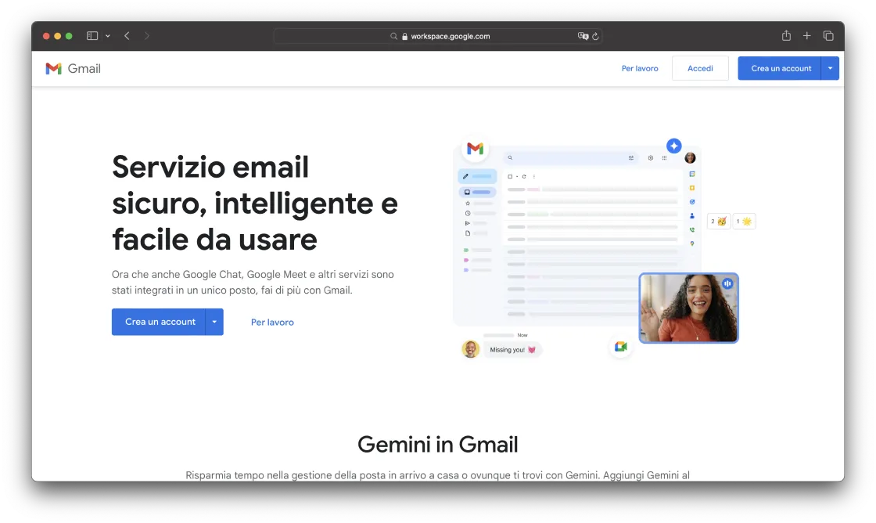Click the blue Gemini sparkle icon
Screen dimensions: 876x523
(673, 146)
